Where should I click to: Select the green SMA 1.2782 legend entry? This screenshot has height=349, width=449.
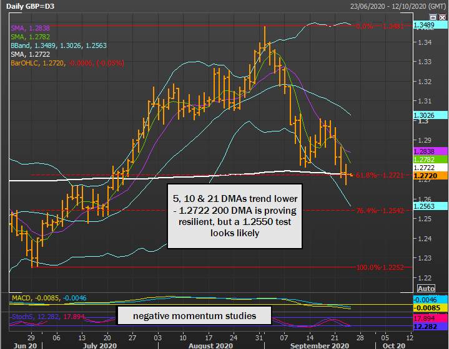tap(31, 37)
